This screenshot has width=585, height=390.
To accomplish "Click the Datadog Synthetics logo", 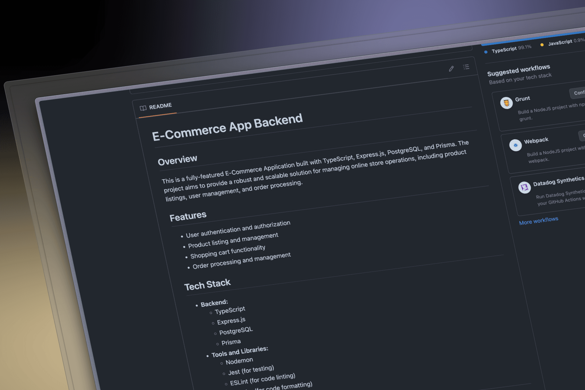I will 524,187.
